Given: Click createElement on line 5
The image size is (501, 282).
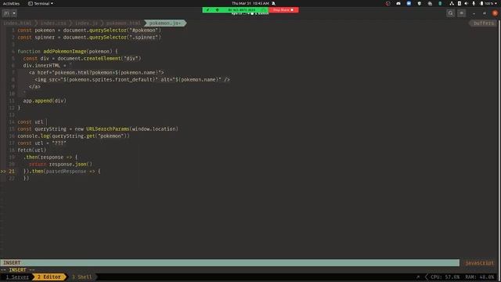Looking at the screenshot, I should pyautogui.click(x=102, y=59).
